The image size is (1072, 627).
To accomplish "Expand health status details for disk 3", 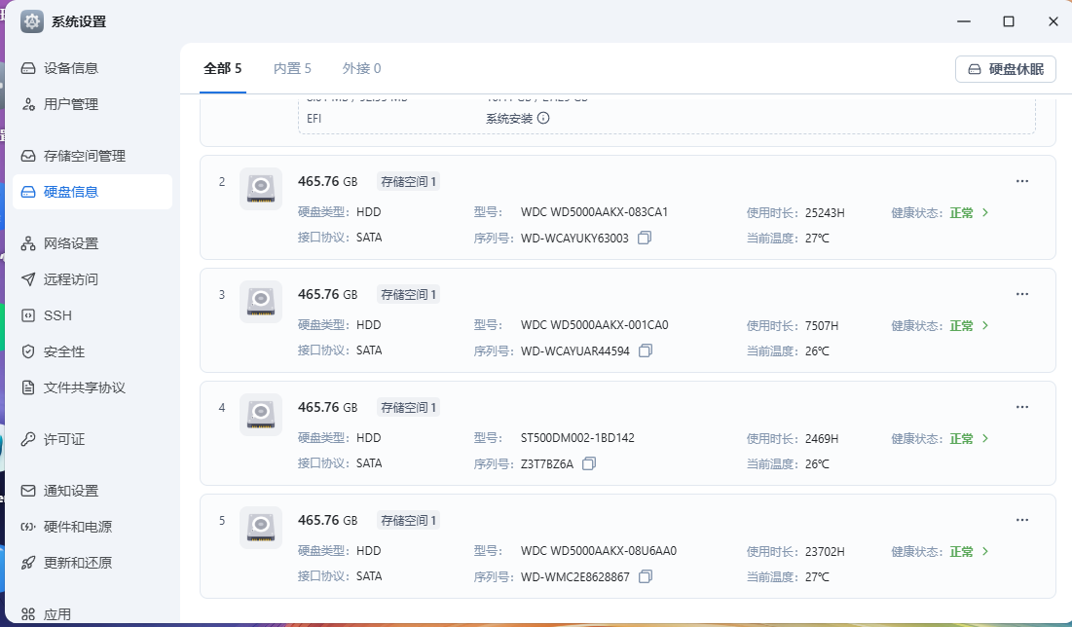I will point(985,325).
